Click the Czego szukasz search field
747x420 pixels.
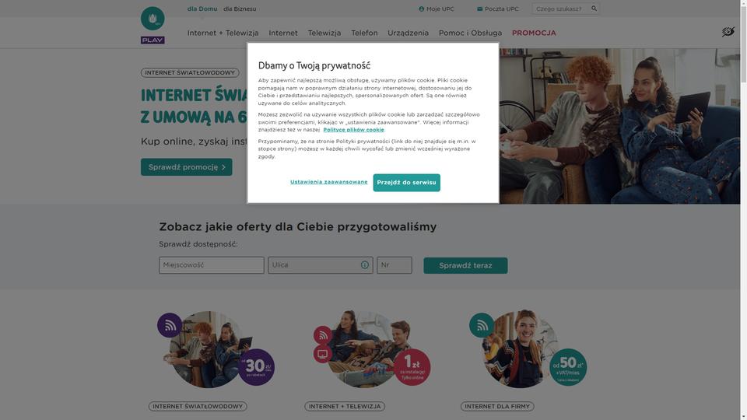point(561,9)
